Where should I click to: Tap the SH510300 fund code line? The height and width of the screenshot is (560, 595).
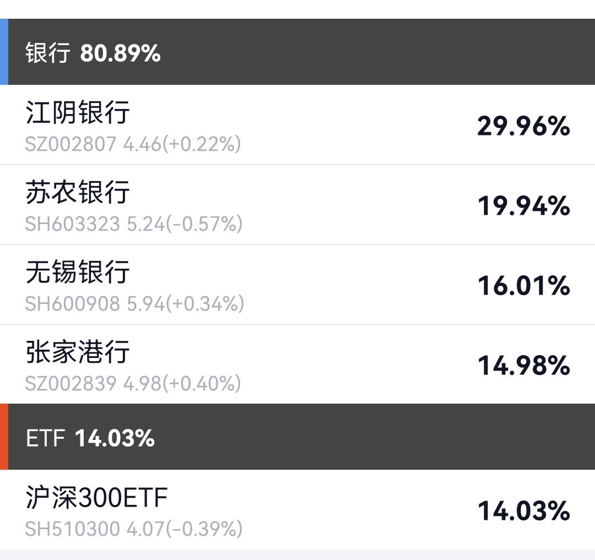[x=134, y=529]
